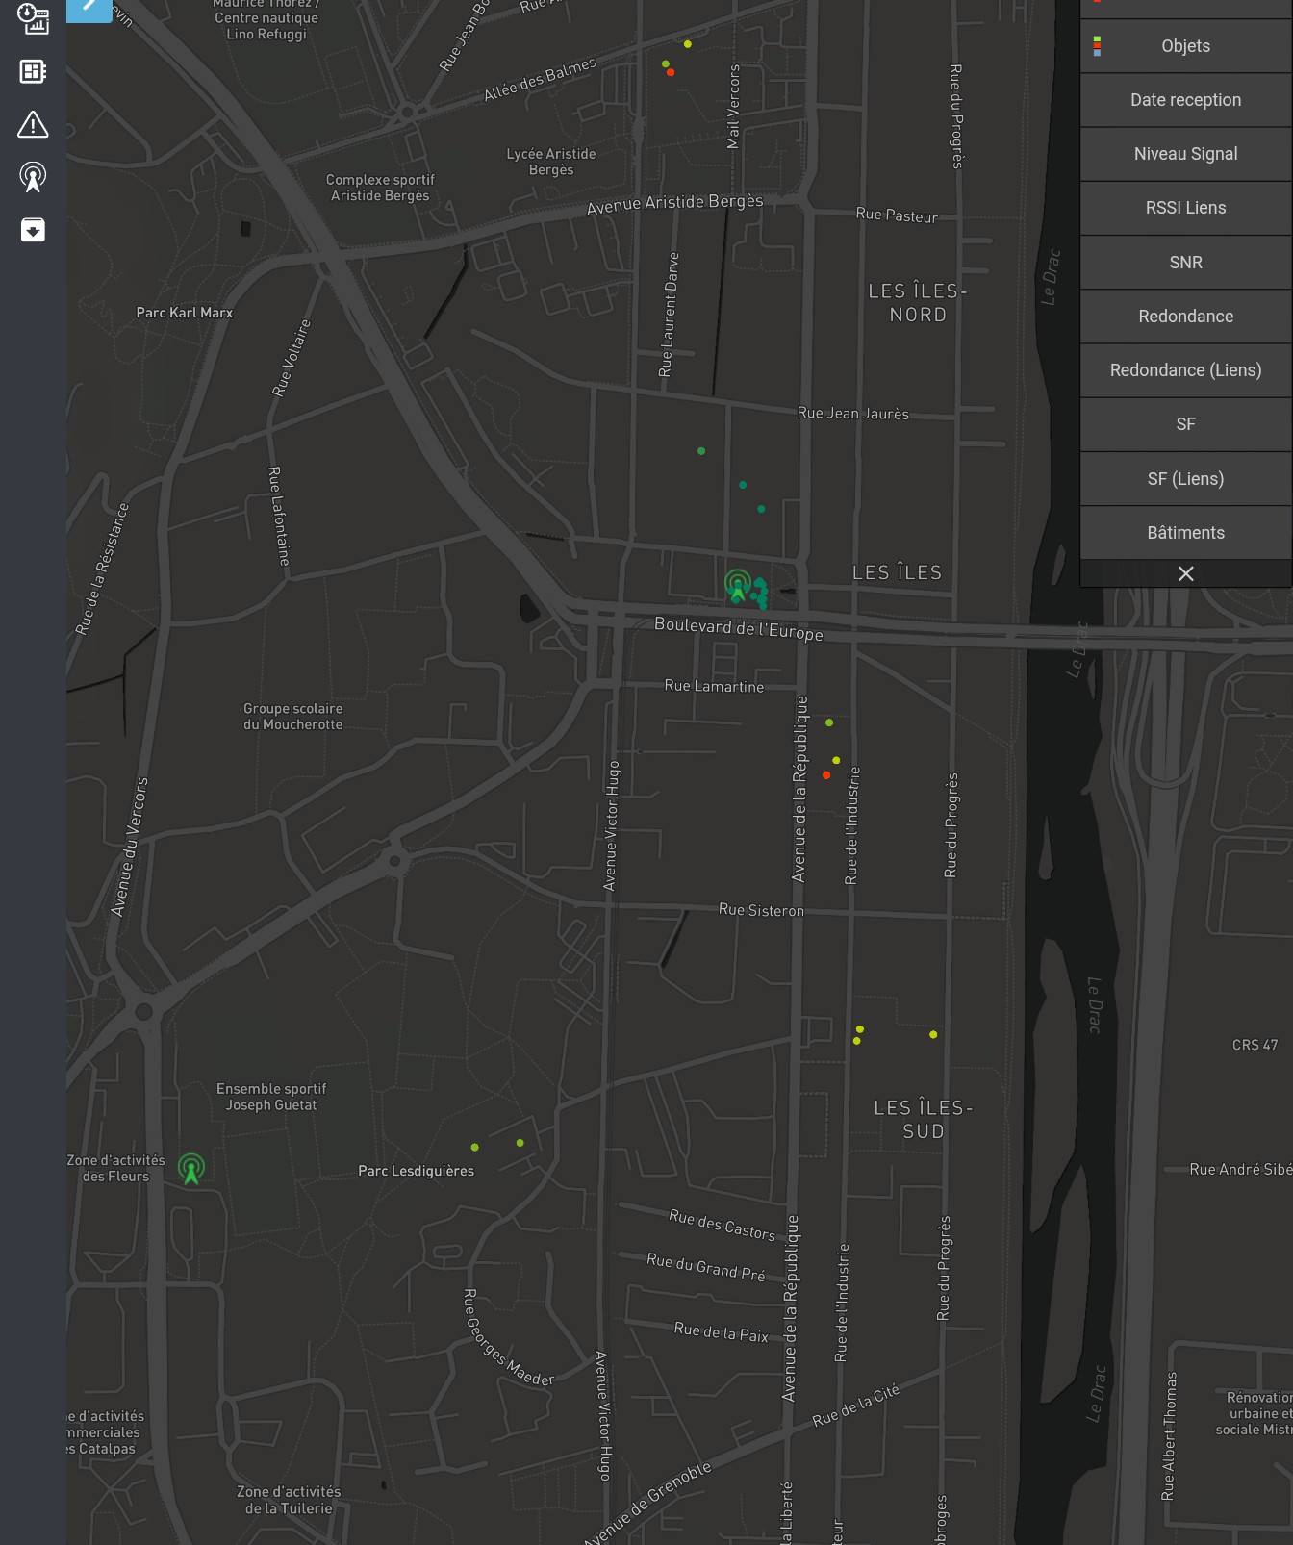Select the Redondance (Liens) option

click(x=1185, y=370)
